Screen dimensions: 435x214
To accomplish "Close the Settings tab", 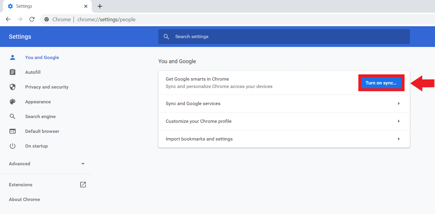I will (x=86, y=6).
